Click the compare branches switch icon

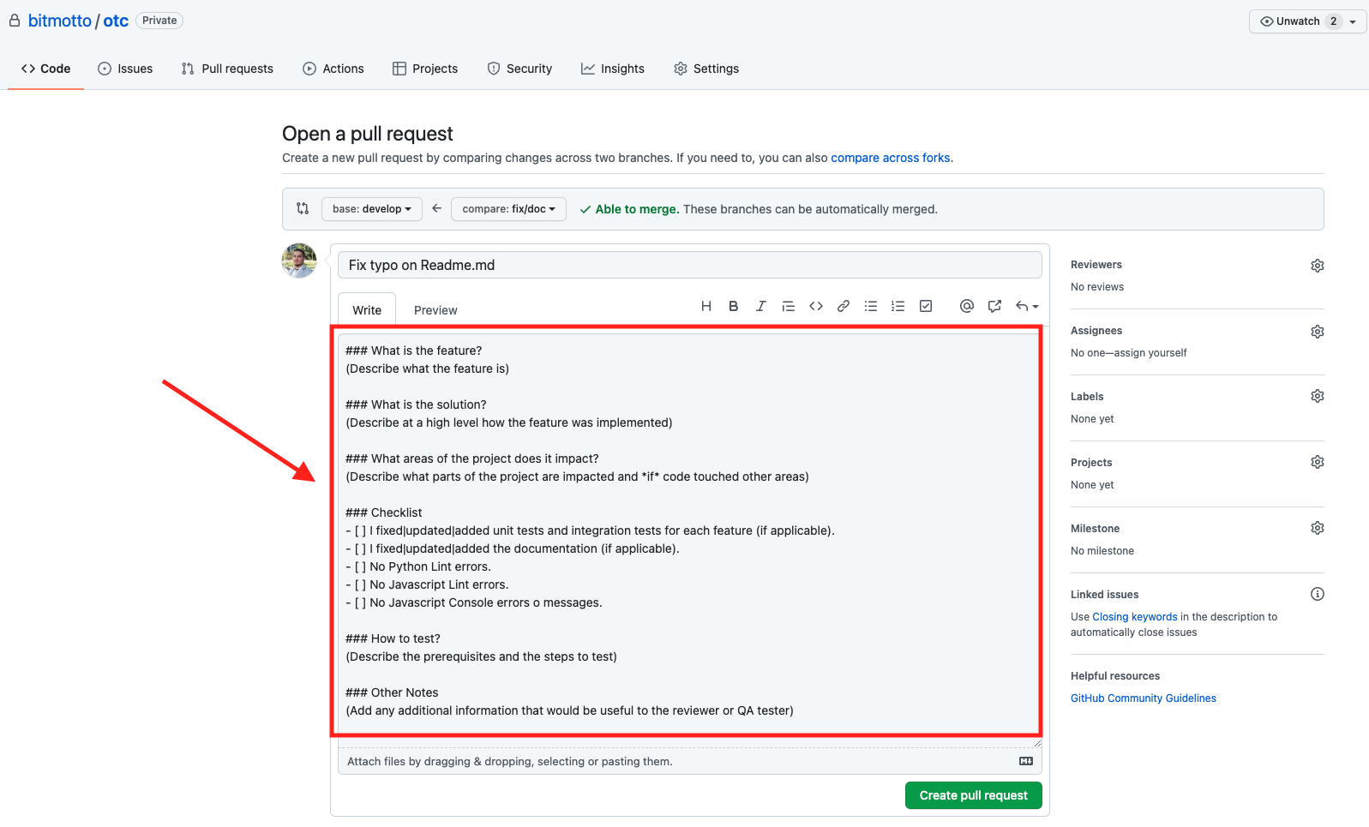[303, 208]
